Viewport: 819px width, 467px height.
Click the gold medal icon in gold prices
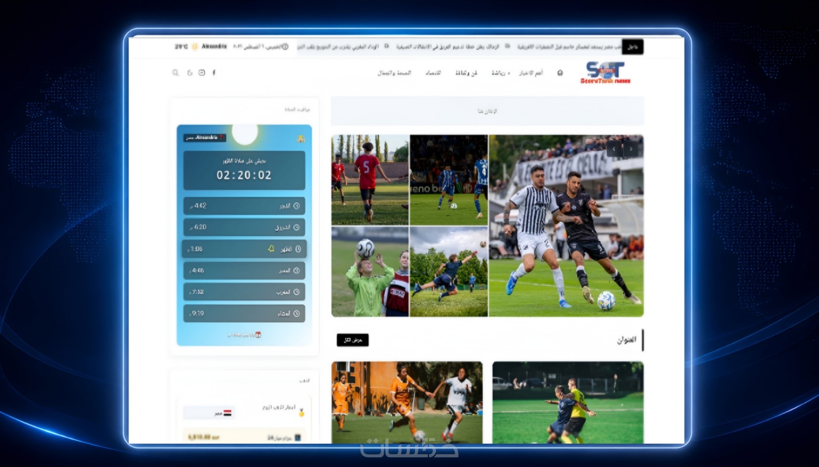(302, 413)
